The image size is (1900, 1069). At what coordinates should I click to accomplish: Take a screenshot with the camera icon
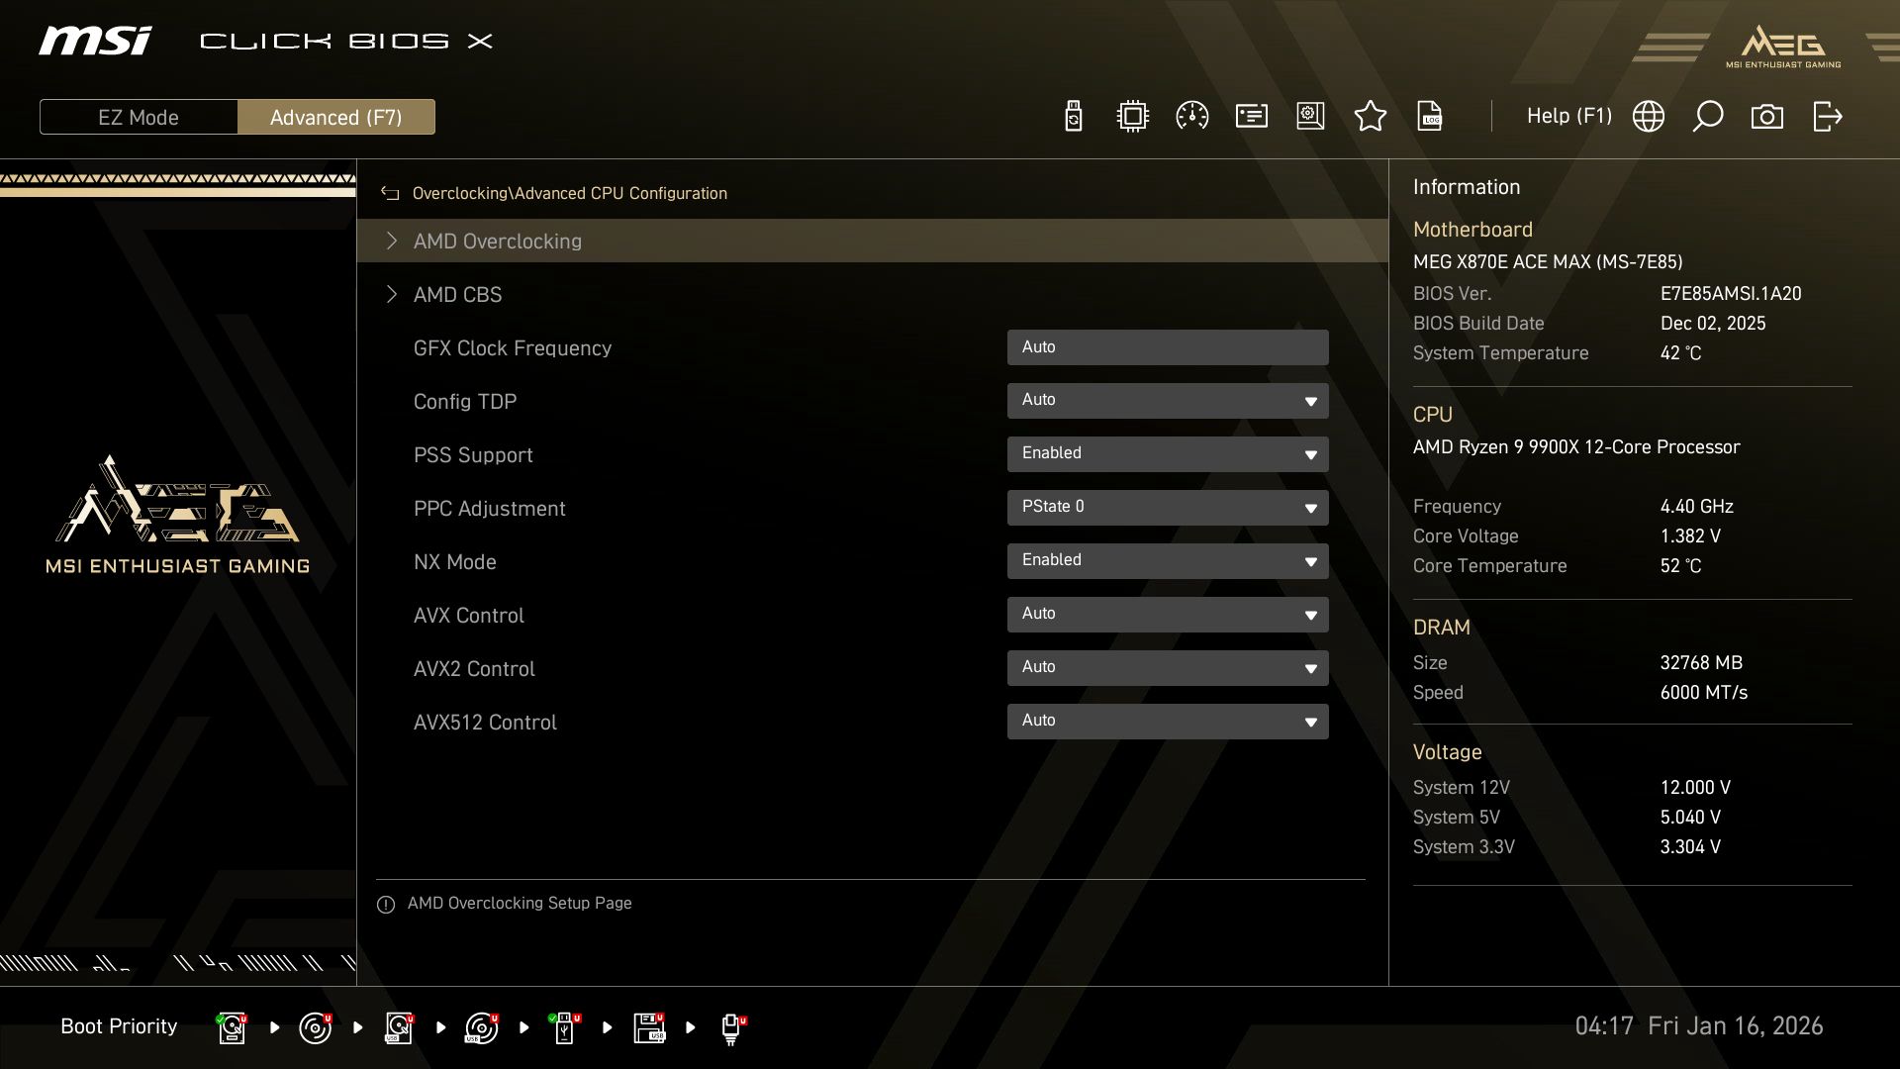[x=1767, y=116]
